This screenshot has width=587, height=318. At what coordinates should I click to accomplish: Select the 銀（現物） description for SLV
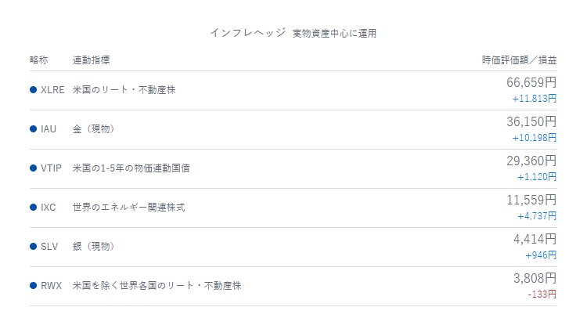[x=94, y=247]
